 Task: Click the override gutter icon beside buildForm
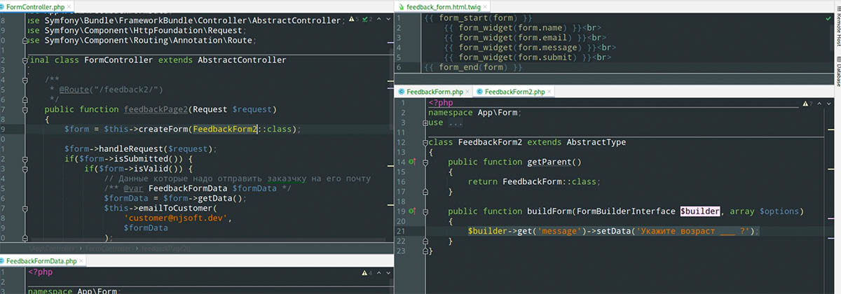(413, 211)
